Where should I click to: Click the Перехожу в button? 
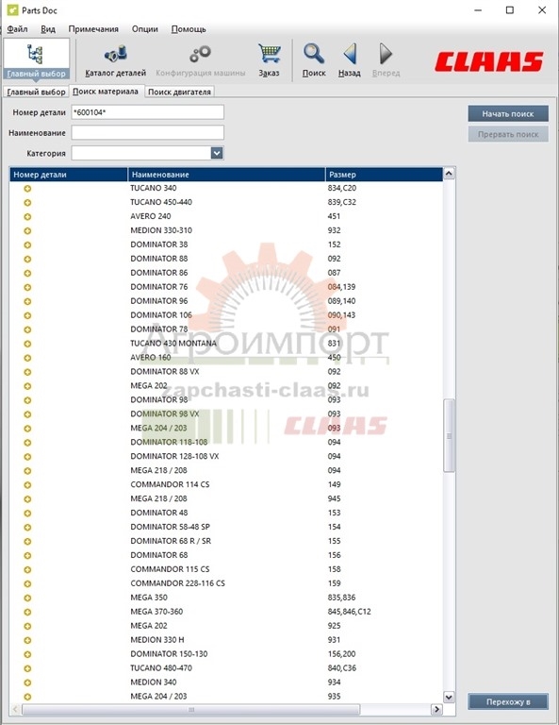[x=508, y=701]
